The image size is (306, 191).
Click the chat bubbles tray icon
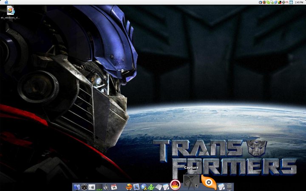pos(272,3)
